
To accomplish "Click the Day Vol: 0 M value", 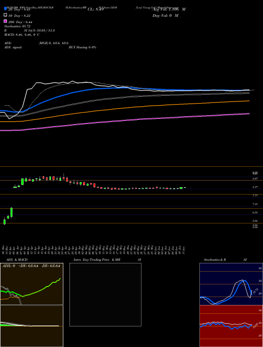I will pos(165,15).
